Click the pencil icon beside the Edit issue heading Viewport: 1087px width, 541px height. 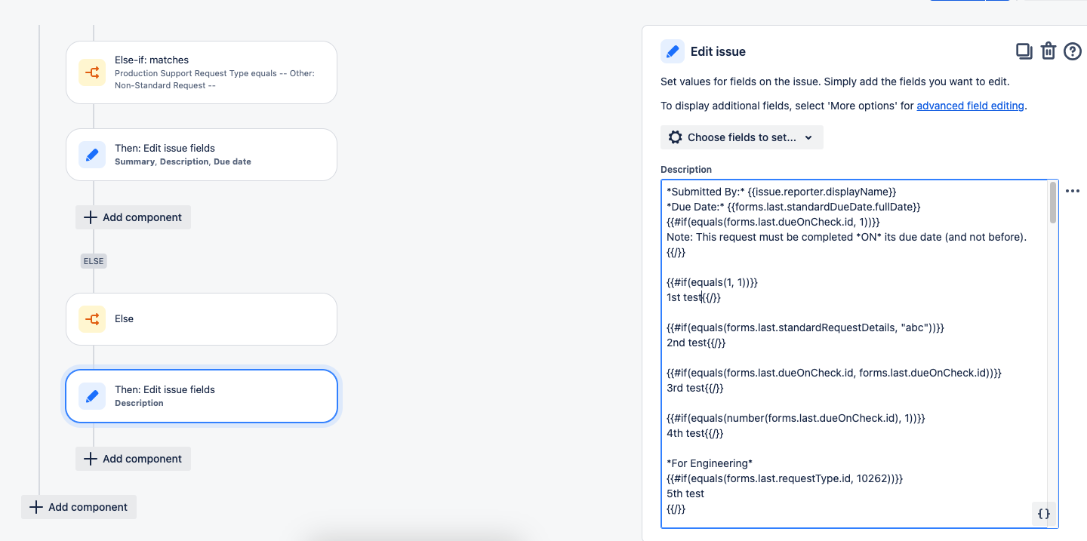coord(673,51)
